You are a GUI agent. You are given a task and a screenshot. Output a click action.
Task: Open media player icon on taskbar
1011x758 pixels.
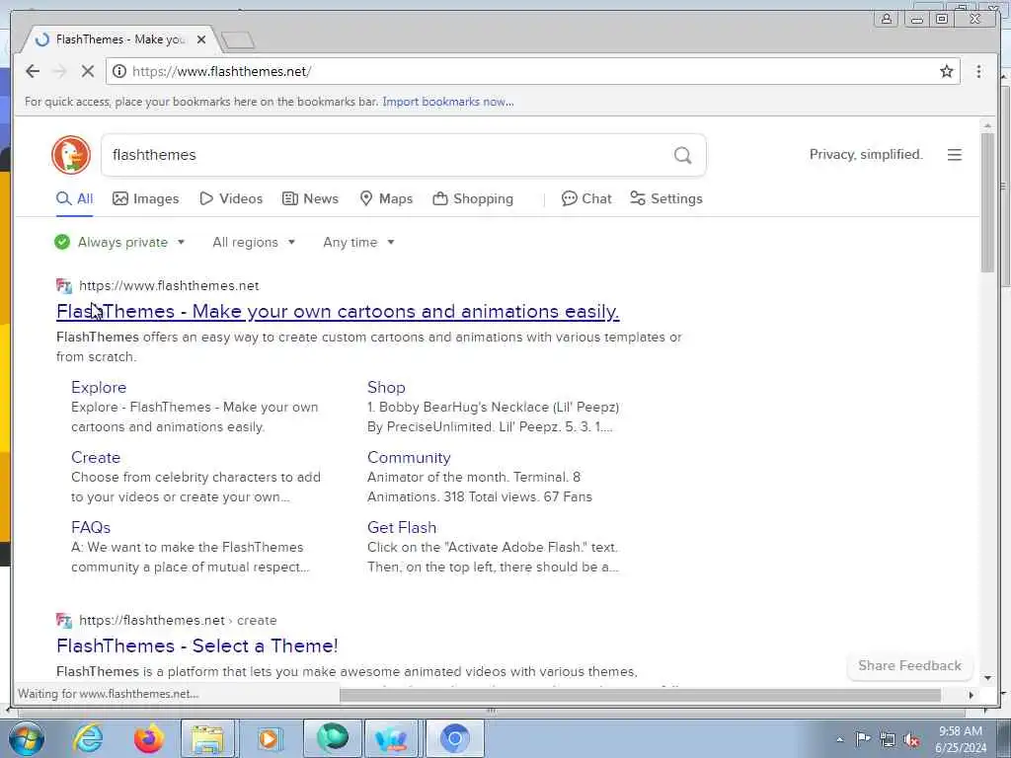pos(269,738)
